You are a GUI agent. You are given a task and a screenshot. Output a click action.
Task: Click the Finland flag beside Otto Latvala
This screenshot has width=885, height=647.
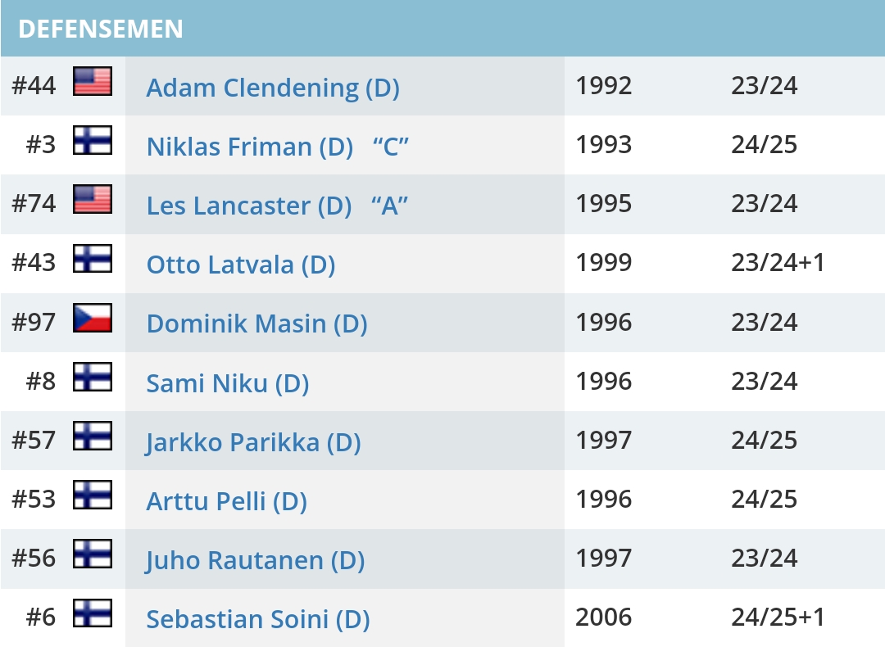(93, 259)
